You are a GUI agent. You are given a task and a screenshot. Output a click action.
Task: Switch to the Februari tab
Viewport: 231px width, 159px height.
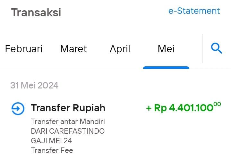pyautogui.click(x=24, y=49)
